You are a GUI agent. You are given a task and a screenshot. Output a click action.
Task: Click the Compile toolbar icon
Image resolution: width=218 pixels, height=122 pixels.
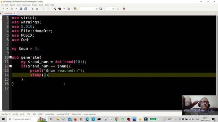(55, 9)
